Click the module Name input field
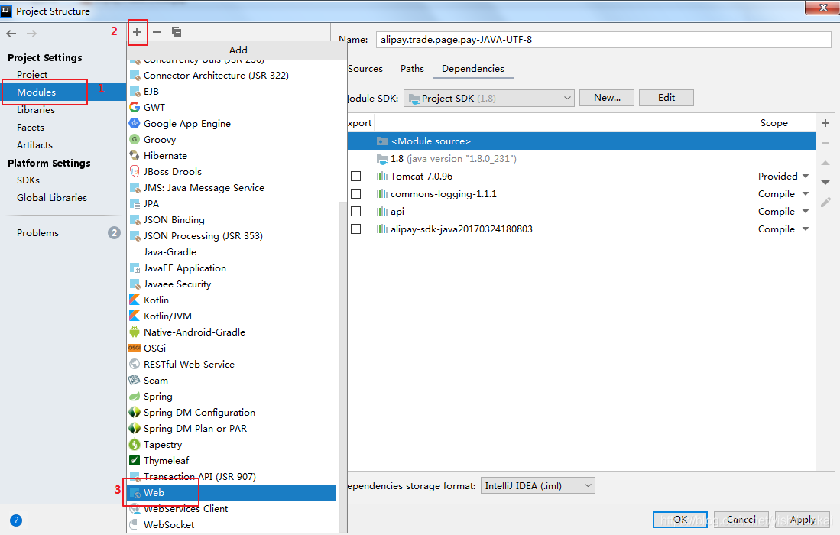This screenshot has height=535, width=840. [x=603, y=40]
